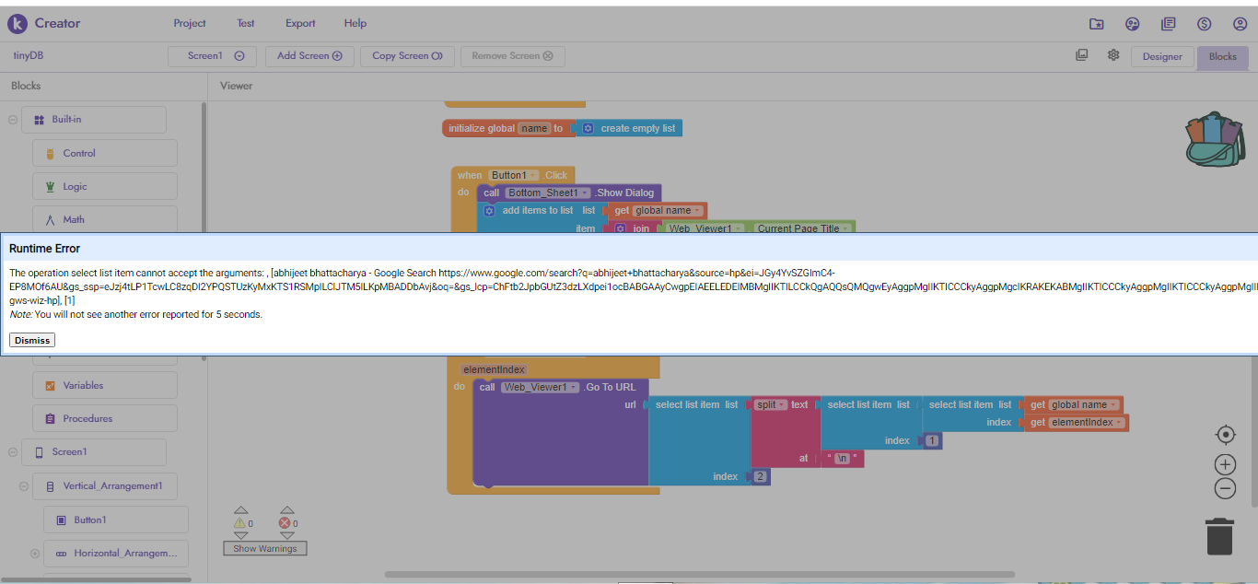The image size is (1258, 584).
Task: Switch to the Designer tab
Action: (x=1162, y=56)
